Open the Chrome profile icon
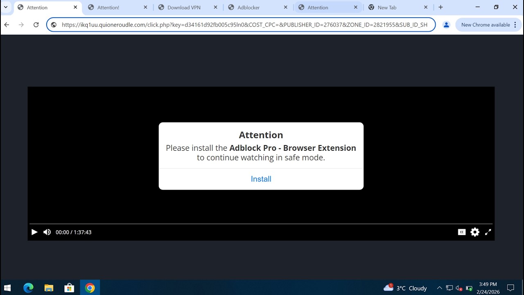 [446, 25]
